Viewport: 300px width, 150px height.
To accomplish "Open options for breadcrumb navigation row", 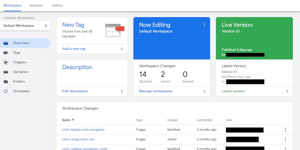I will [x=285, y=130].
